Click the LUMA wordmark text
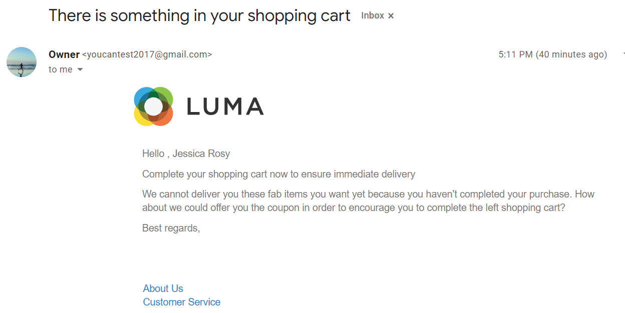 pos(225,106)
